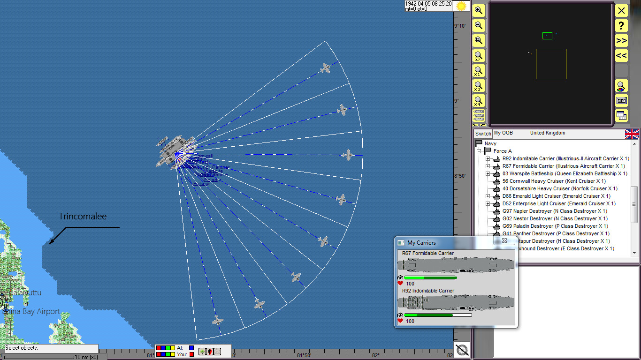Expand the R92 Indomitable Carrier tree node
641x360 pixels.
[x=488, y=158]
